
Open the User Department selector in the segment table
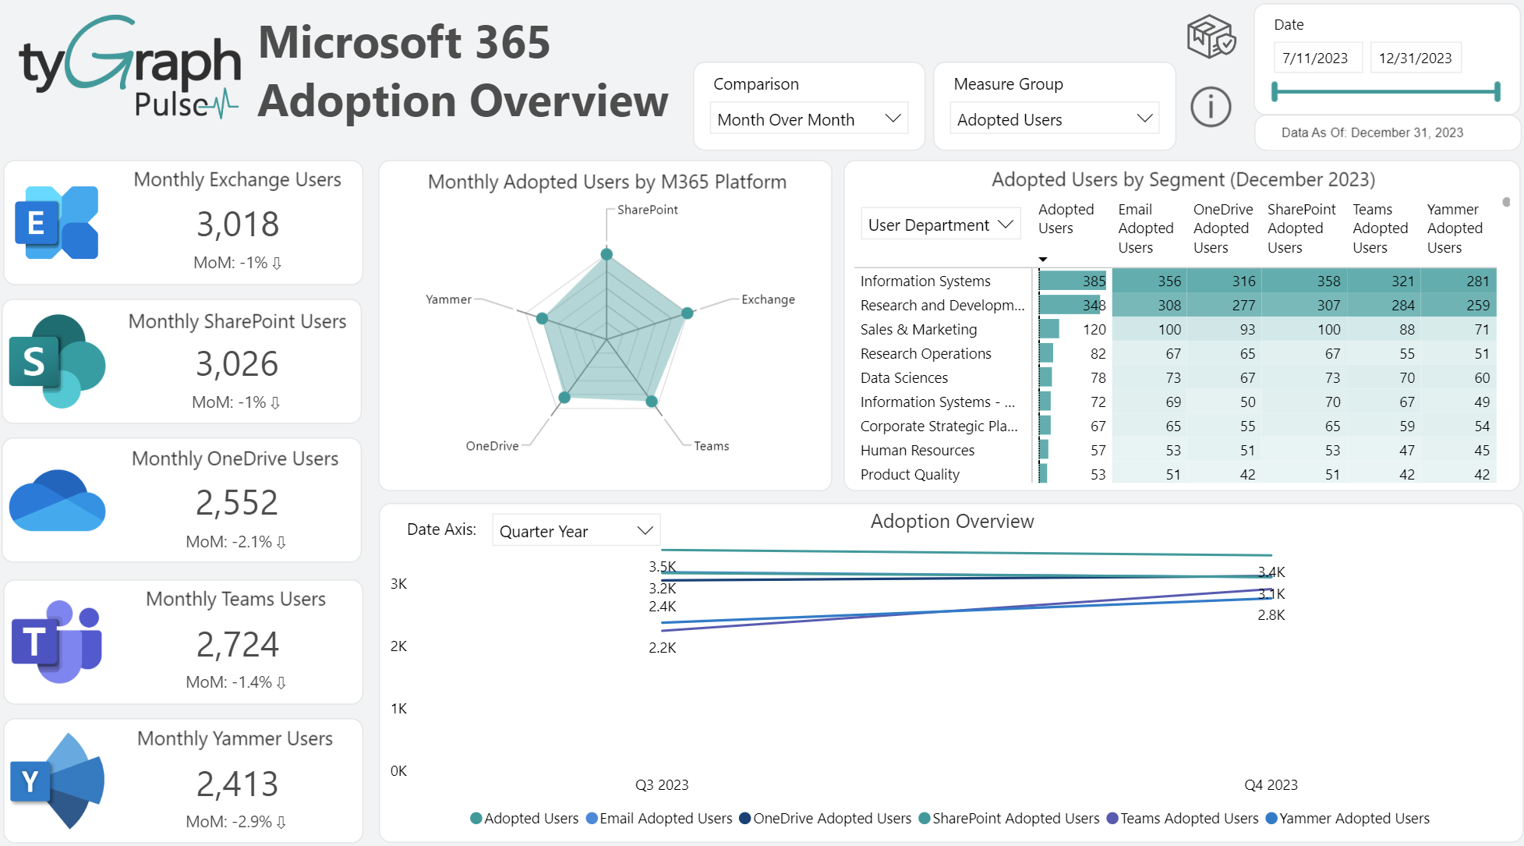[x=940, y=224]
